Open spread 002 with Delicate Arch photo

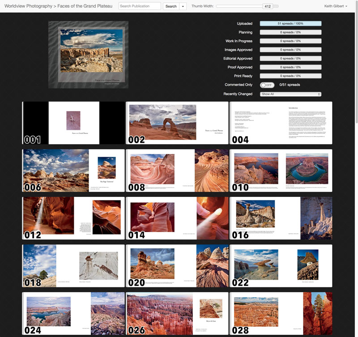pyautogui.click(x=177, y=123)
